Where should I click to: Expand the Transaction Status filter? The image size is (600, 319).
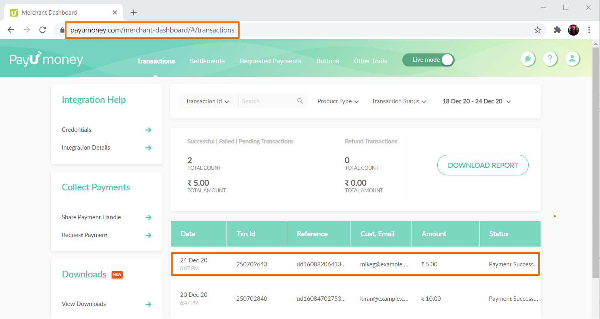pyautogui.click(x=399, y=101)
